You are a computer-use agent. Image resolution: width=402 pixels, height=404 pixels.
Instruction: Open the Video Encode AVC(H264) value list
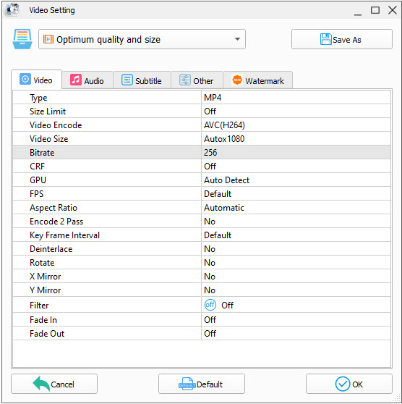tap(296, 125)
